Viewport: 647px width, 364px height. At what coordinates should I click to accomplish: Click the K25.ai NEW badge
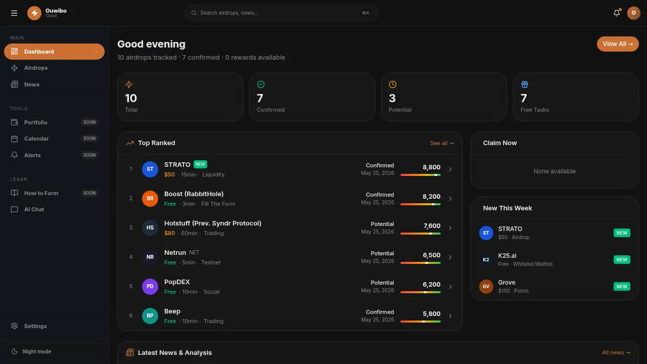click(622, 260)
